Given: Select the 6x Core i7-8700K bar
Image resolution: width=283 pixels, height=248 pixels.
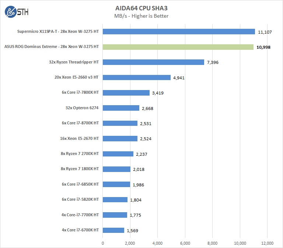Looking at the screenshot, I should tap(120, 123).
